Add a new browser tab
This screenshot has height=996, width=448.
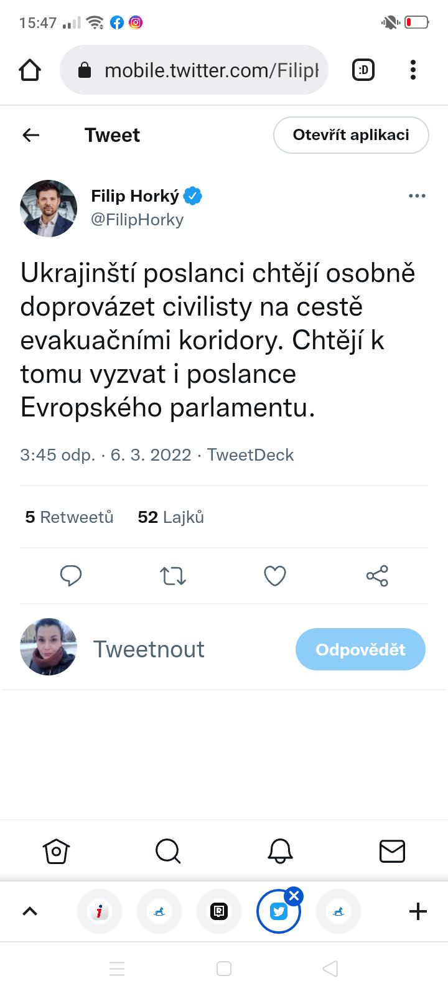pyautogui.click(x=418, y=912)
